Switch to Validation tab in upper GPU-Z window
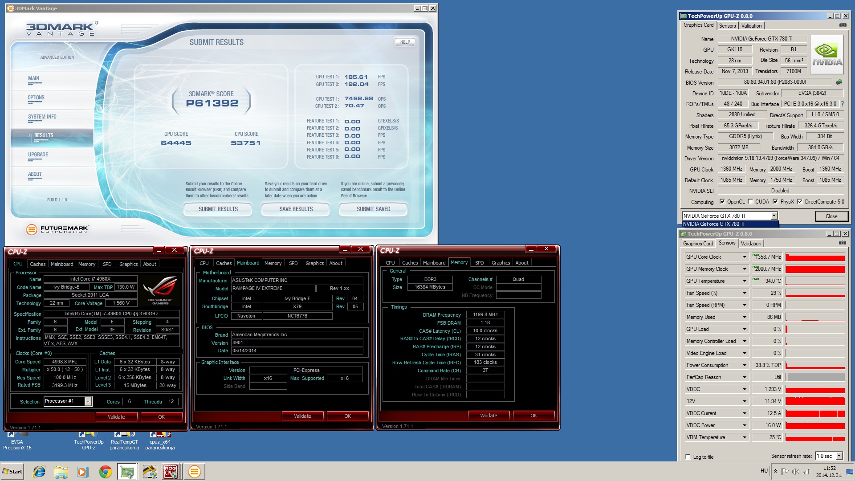 (751, 26)
